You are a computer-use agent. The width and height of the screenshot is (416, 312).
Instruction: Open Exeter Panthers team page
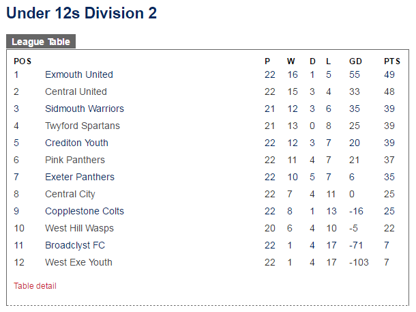[x=80, y=177]
